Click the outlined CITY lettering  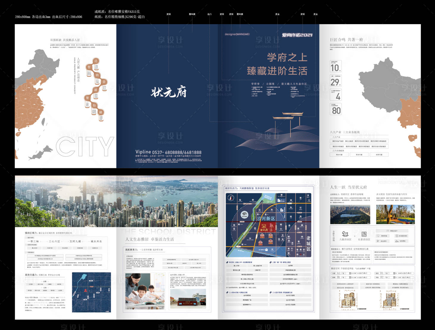(x=85, y=147)
